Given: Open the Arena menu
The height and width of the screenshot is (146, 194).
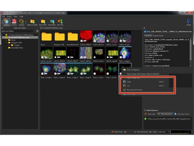Looking at the screenshot, I should point(9,16).
